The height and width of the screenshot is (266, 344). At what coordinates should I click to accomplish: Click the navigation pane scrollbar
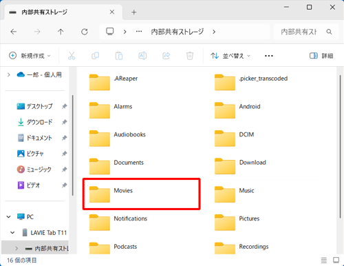pos(73,145)
